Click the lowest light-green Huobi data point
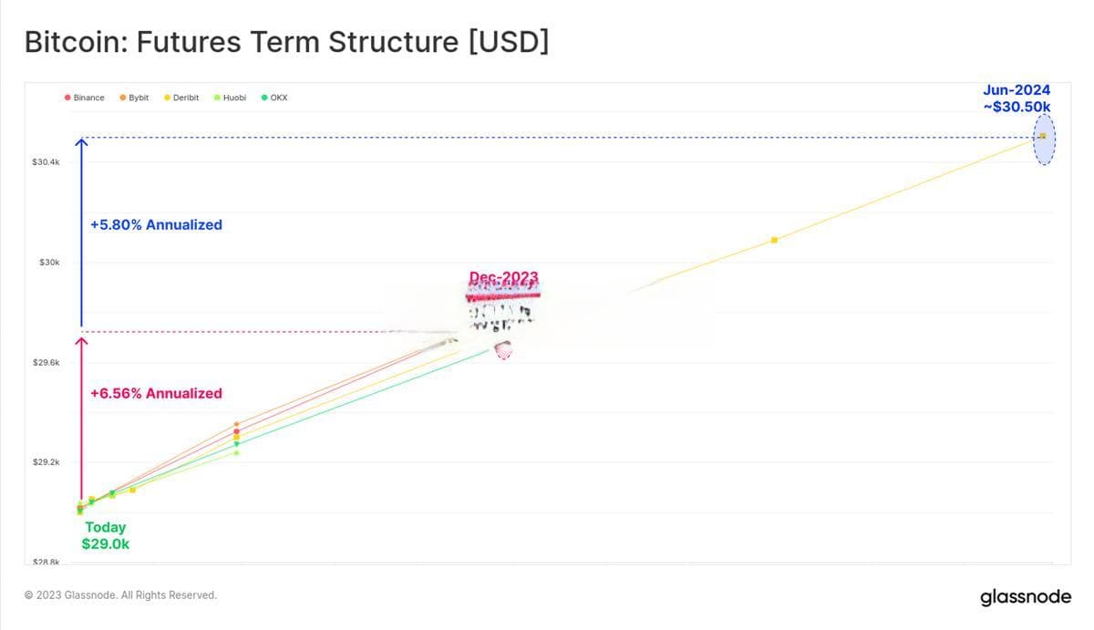This screenshot has height=630, width=1094. point(236,452)
